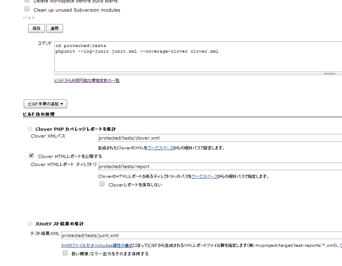Click the ビルド後の処理 section heading

(x=38, y=114)
